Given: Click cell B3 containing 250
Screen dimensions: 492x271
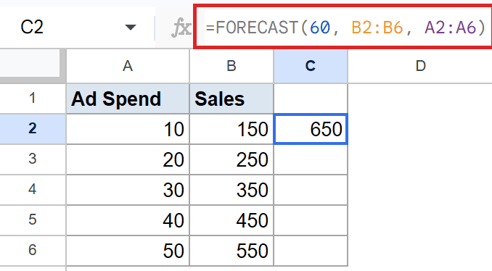Looking at the screenshot, I should tap(231, 159).
